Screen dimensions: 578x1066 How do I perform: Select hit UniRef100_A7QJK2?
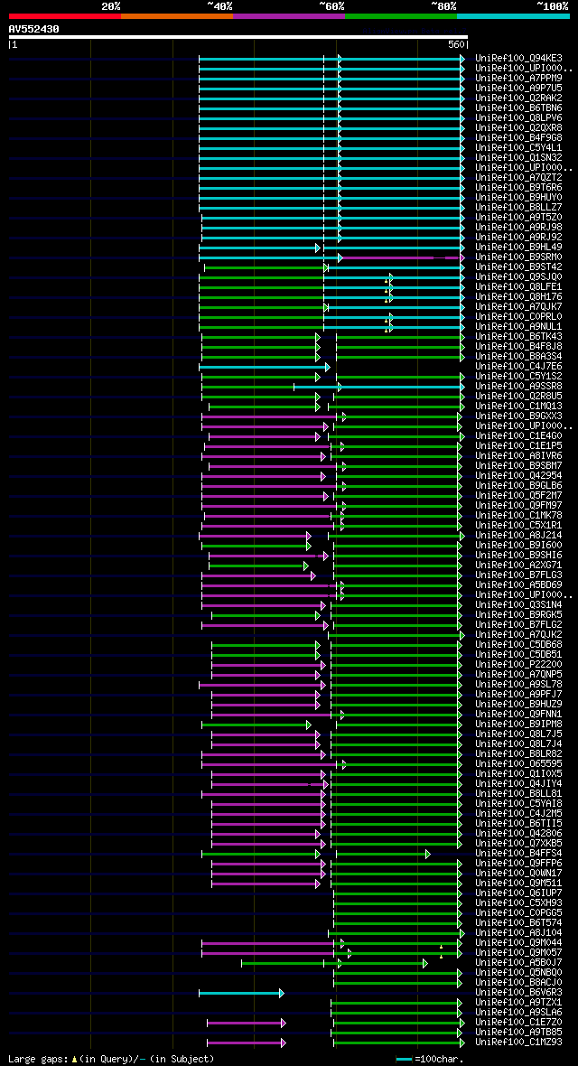tap(518, 634)
